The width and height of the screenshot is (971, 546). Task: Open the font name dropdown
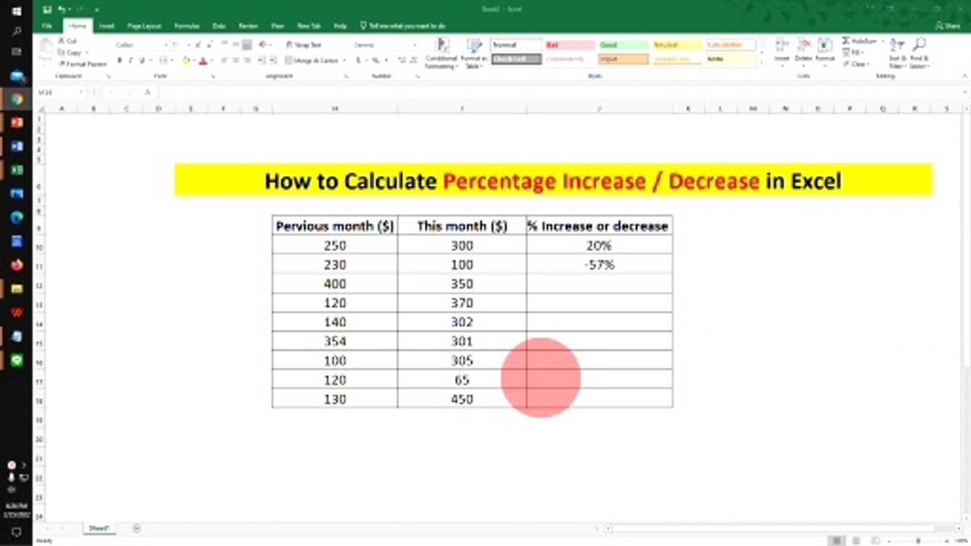pyautogui.click(x=168, y=45)
